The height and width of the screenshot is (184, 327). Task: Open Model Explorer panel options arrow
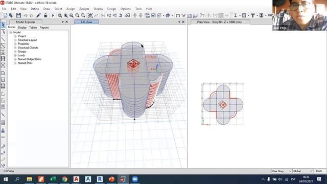[x=62, y=22]
